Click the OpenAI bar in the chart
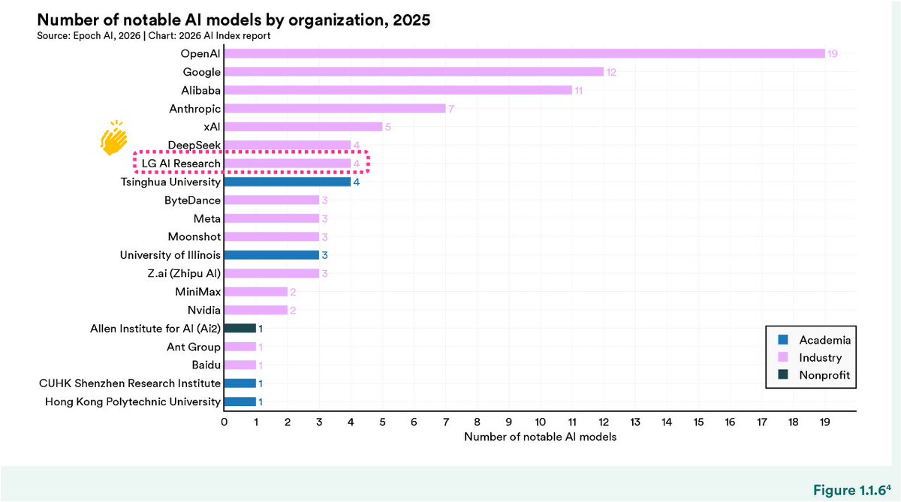 [x=524, y=53]
